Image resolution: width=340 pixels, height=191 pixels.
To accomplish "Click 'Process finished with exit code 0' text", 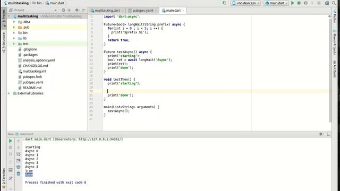I will click(55, 183).
